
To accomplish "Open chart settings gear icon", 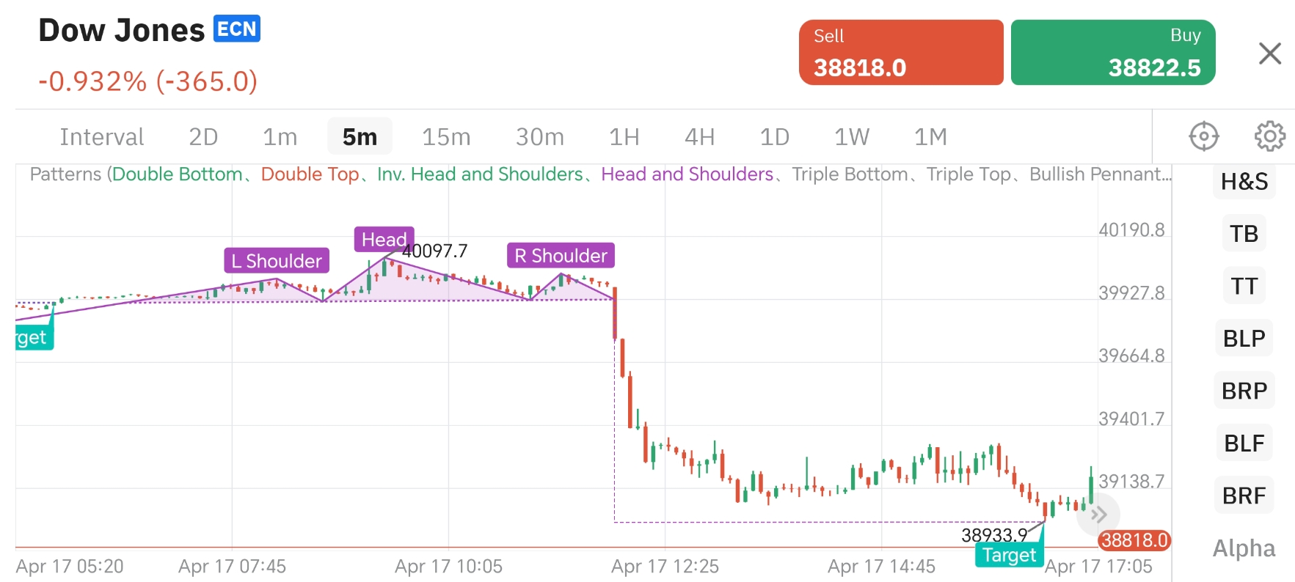I will coord(1269,136).
